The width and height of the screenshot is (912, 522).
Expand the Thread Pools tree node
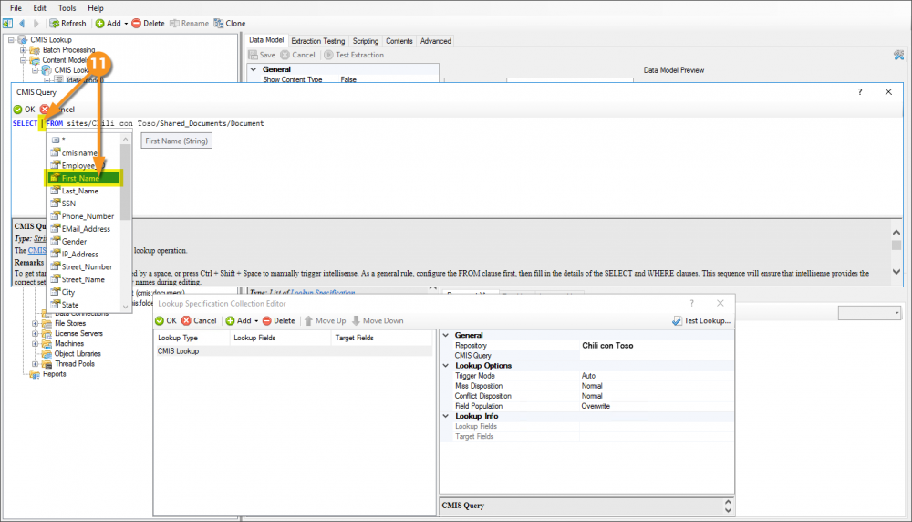click(x=35, y=364)
